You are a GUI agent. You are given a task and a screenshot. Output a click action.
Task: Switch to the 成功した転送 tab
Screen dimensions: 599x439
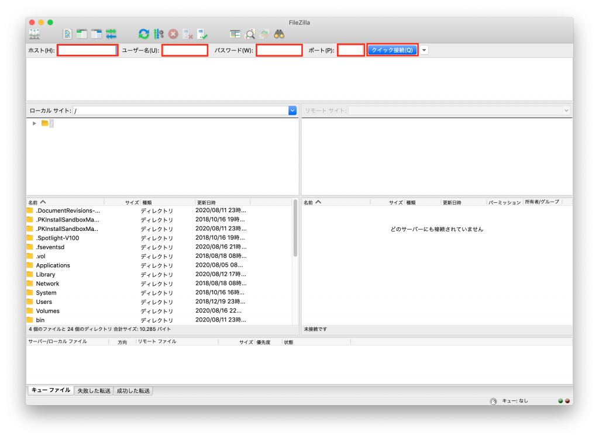[x=133, y=390]
